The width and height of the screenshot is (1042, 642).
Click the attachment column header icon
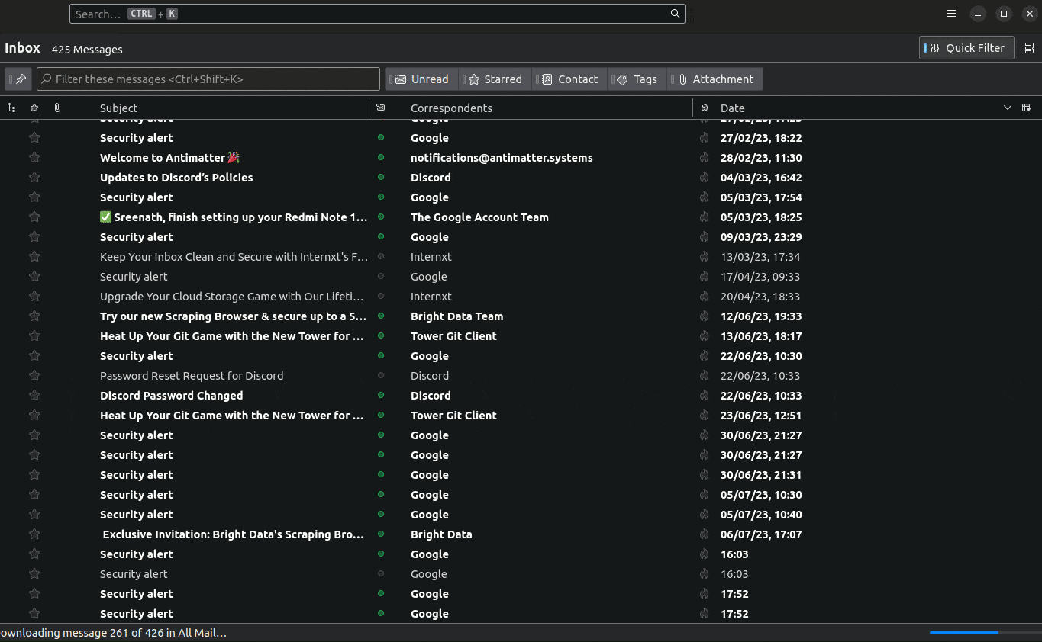57,108
